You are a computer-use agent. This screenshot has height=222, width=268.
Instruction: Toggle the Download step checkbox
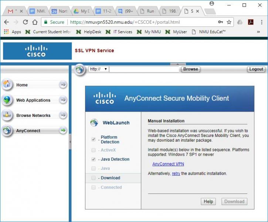94,178
